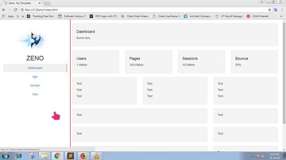Screen dimensions: 286x160
Task: Open Check UserName bookmark
Action: point(167,16)
